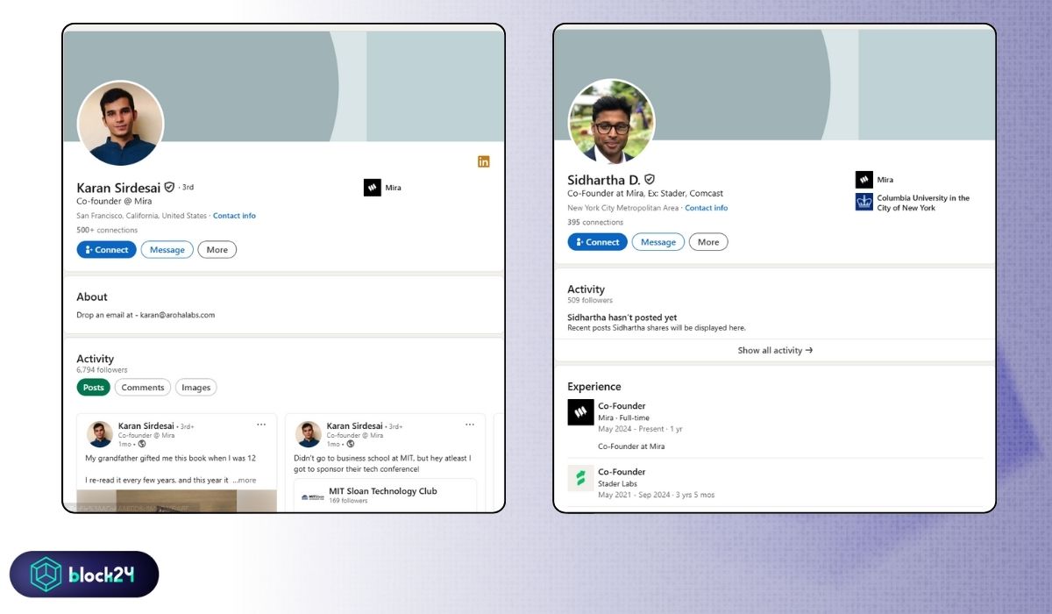Click 'Show all activity' on Sidhartha's profile
The image size is (1052, 614).
(775, 351)
